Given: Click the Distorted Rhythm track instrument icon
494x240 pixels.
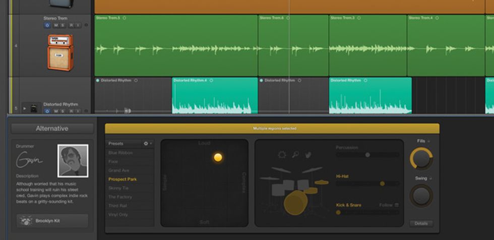Looking at the screenshot, I should click(x=34, y=108).
